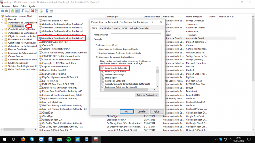Toggle the Show/Hide Action Pane icon
Viewport: 255px width, 143px height.
tap(51, 11)
